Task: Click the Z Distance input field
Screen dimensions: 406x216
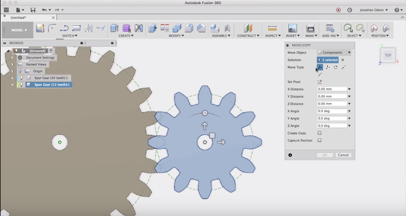Action: click(x=332, y=104)
